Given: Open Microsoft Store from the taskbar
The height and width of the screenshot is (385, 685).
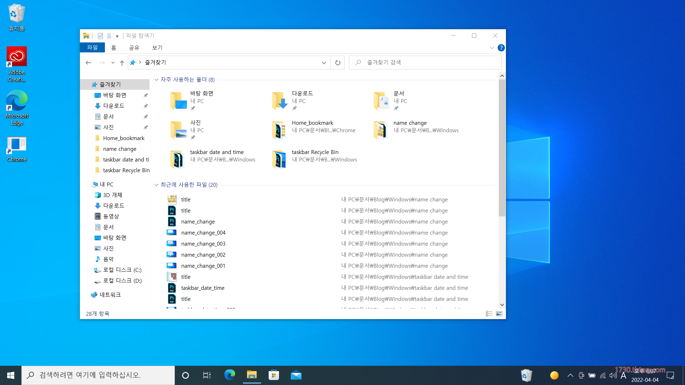Looking at the screenshot, I should [x=274, y=375].
